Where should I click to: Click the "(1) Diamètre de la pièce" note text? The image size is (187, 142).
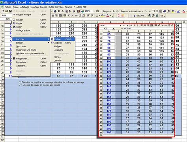tap(51, 82)
